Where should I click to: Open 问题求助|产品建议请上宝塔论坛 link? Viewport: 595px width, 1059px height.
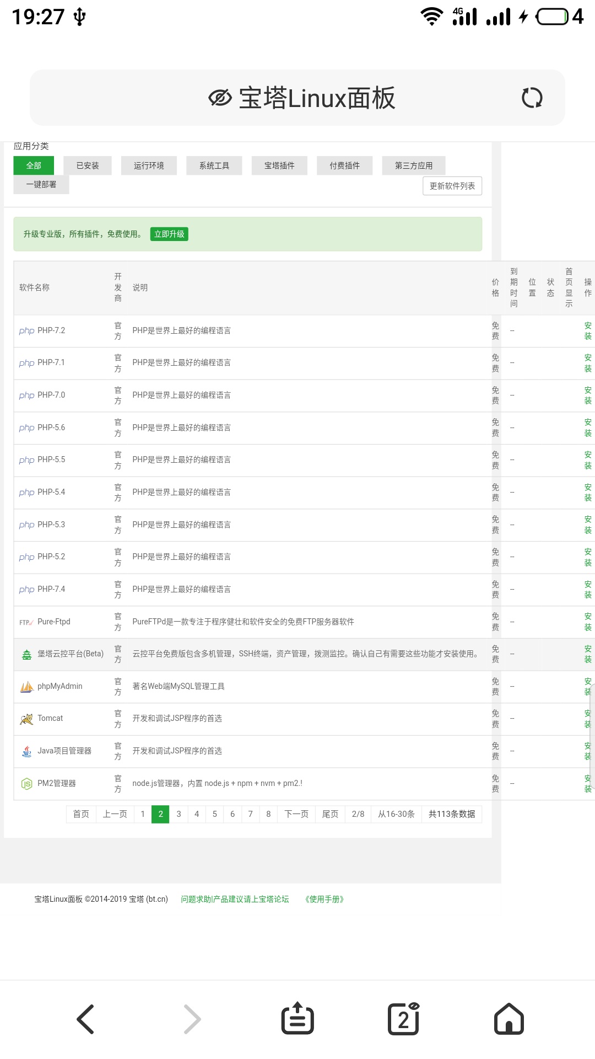click(x=235, y=899)
